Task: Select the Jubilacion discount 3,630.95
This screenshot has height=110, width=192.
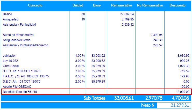Action: pyautogui.click(x=183, y=56)
